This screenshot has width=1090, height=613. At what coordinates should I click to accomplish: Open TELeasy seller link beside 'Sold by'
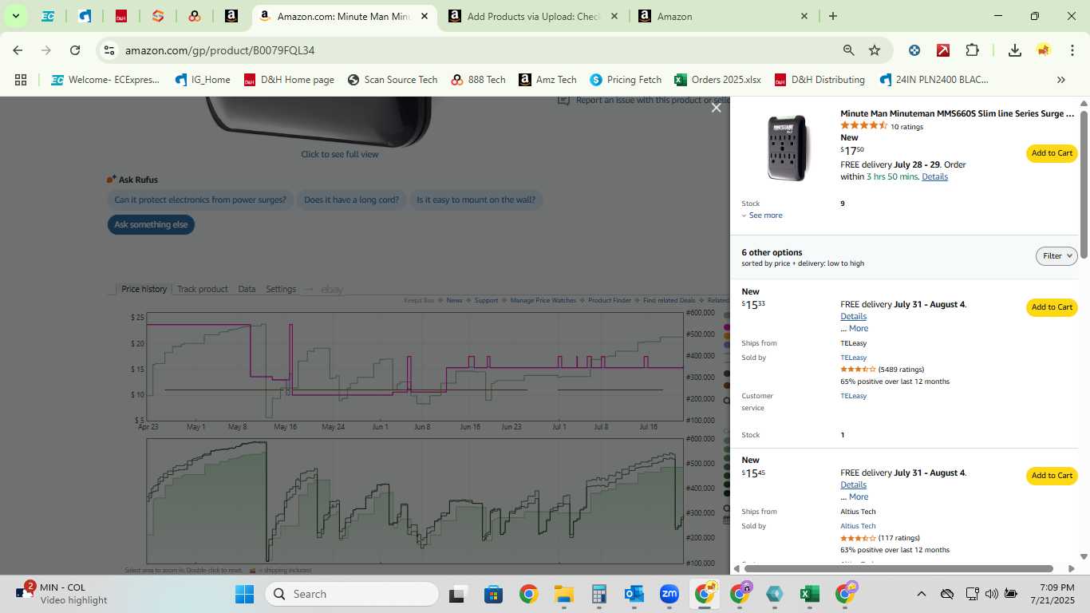click(x=853, y=358)
